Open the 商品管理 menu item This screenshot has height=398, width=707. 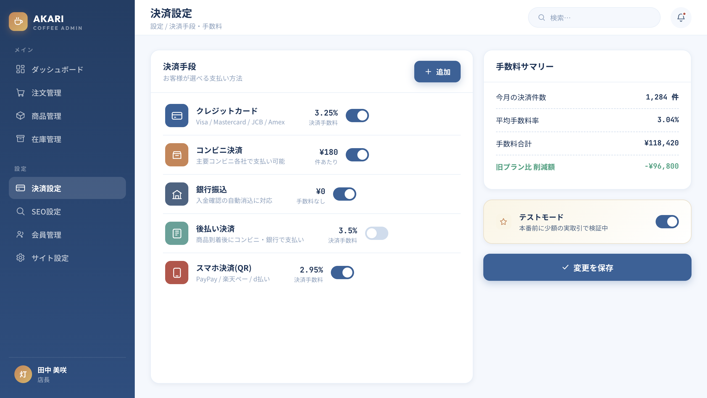pos(67,116)
